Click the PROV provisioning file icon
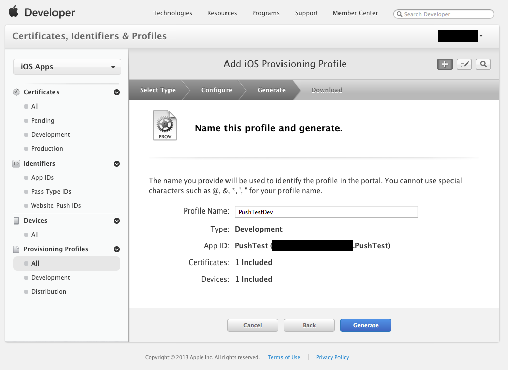 point(165,125)
